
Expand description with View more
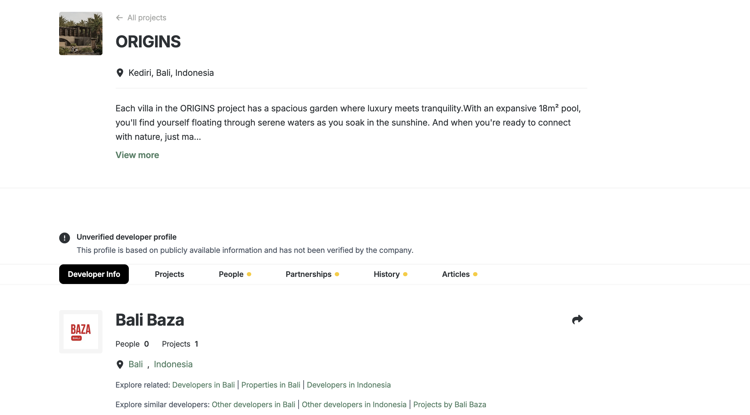pyautogui.click(x=137, y=155)
